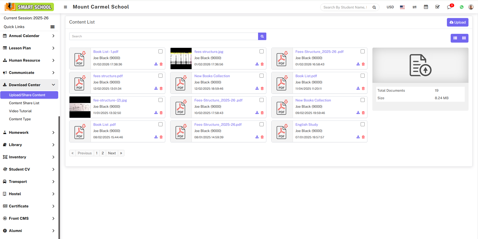Open Content Share List submenu item
Image resolution: width=478 pixels, height=239 pixels.
pyautogui.click(x=24, y=103)
